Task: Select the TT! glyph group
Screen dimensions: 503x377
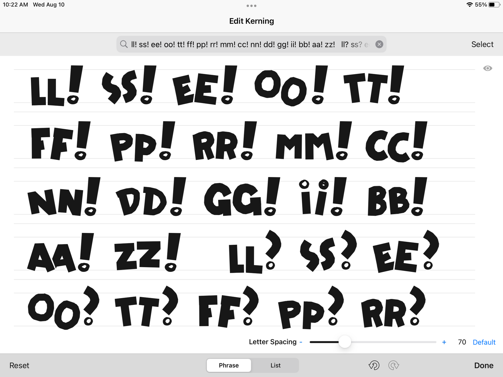Action: [374, 85]
